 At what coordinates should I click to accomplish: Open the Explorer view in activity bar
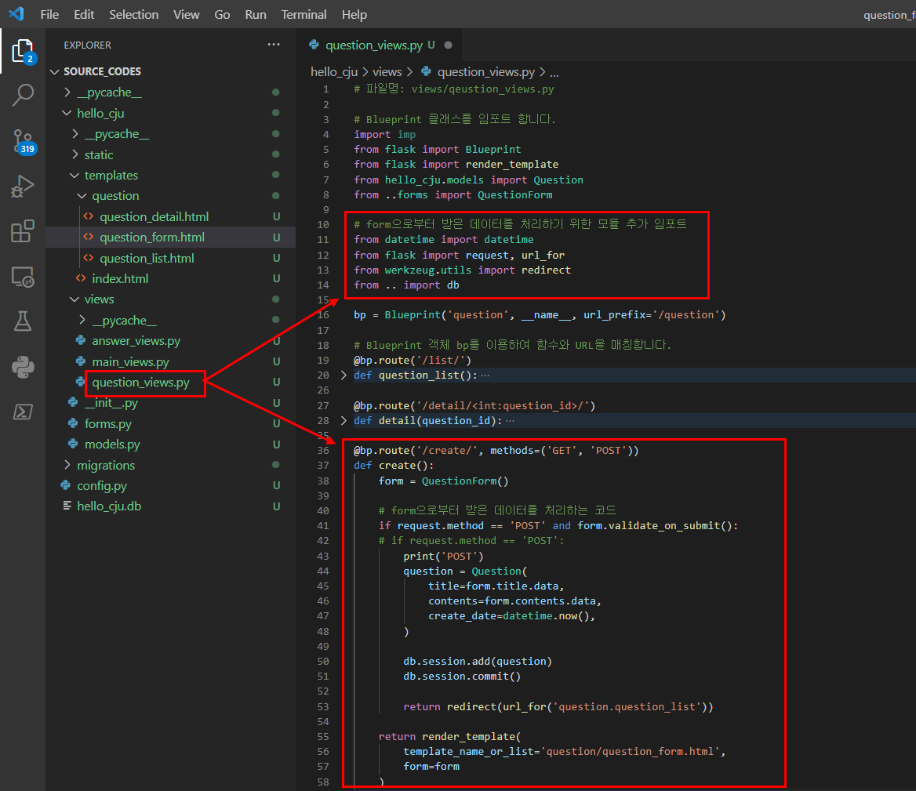pos(23,51)
